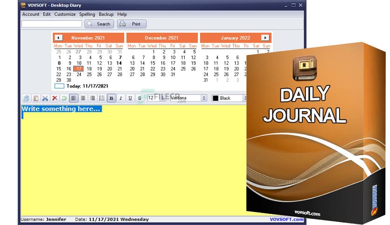Select October 25 in November grid
The width and height of the screenshot is (390, 225).
[58, 52]
